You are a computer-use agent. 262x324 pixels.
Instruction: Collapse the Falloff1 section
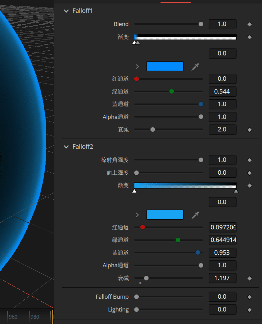(66, 11)
